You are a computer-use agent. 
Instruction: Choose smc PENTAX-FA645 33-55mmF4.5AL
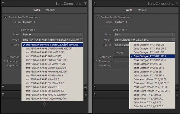[52, 64]
